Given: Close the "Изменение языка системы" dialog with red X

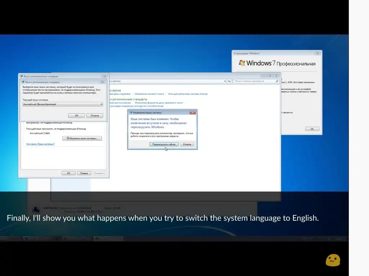Looking at the screenshot, I should (x=192, y=112).
